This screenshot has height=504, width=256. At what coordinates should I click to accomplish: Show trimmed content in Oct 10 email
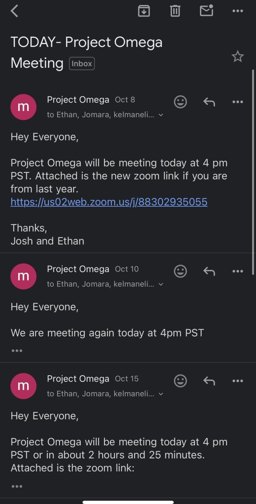17,350
